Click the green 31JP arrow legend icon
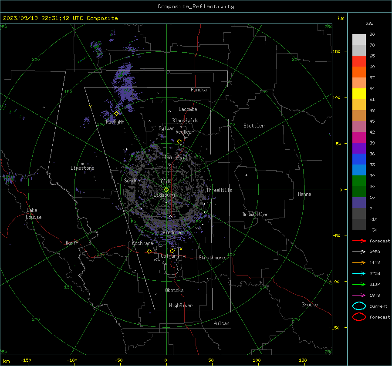Viewport: 392px width, 366px height. pos(358,284)
